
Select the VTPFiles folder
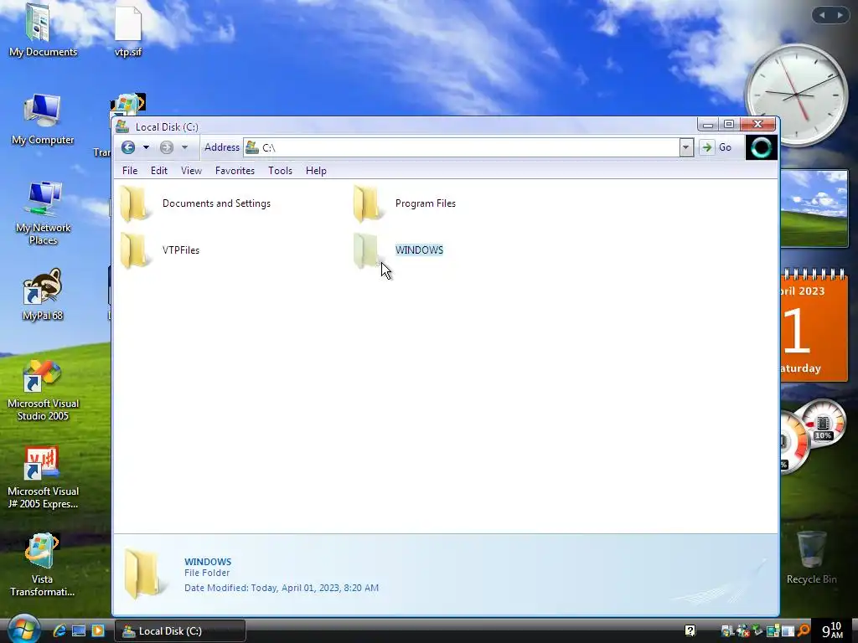tap(160, 250)
